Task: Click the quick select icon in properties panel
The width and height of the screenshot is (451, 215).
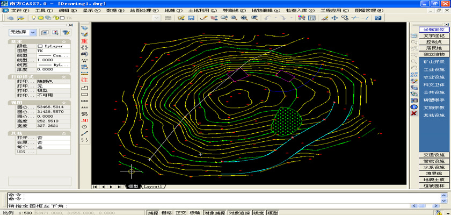Action: tap(67, 32)
